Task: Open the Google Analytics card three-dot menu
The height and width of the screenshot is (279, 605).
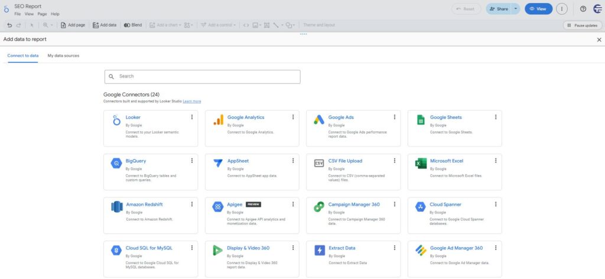Action: pyautogui.click(x=293, y=117)
